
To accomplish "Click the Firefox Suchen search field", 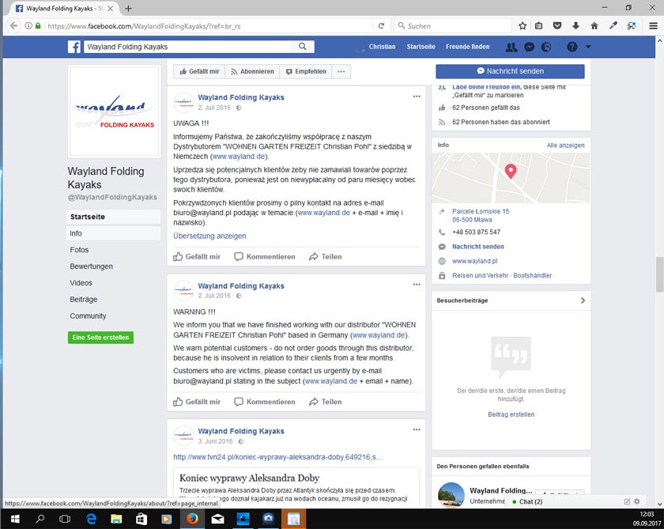I will click(x=453, y=26).
